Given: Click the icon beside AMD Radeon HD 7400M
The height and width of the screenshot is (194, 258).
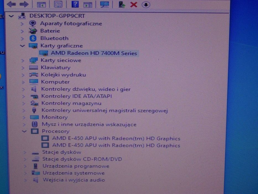Looking at the screenshot, I should (x=44, y=53).
